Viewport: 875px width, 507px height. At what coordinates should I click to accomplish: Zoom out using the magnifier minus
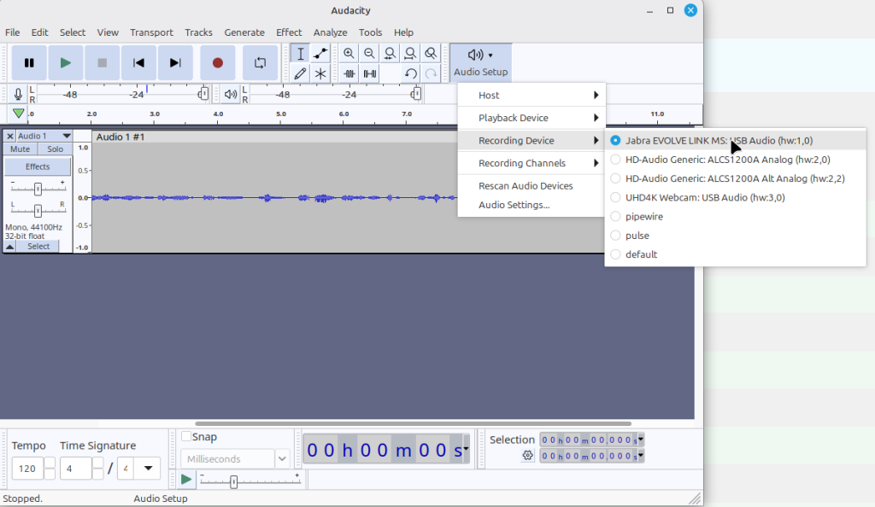[x=369, y=54]
